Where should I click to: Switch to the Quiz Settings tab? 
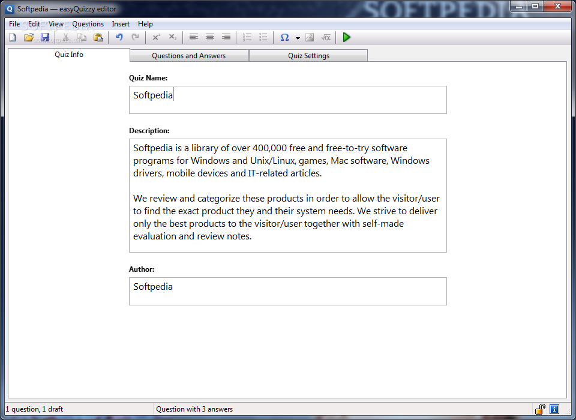[x=308, y=55]
